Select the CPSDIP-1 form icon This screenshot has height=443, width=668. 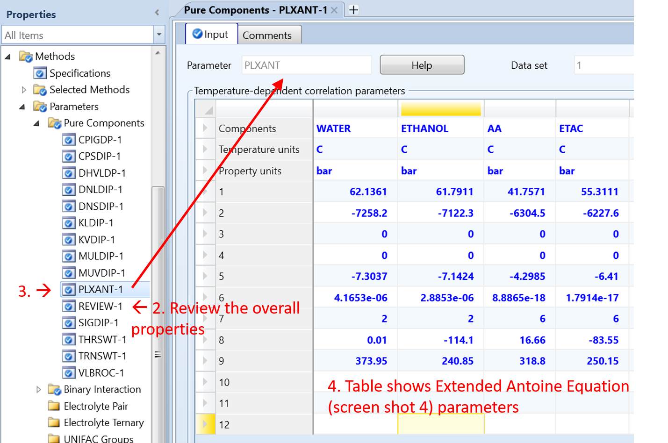[69, 156]
